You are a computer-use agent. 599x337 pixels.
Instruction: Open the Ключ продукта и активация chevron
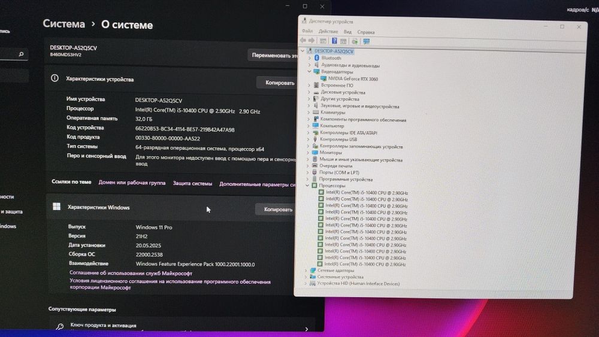click(306, 329)
